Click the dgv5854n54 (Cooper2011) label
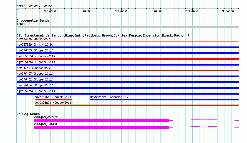The height and width of the screenshot is (143, 247). [109, 97]
